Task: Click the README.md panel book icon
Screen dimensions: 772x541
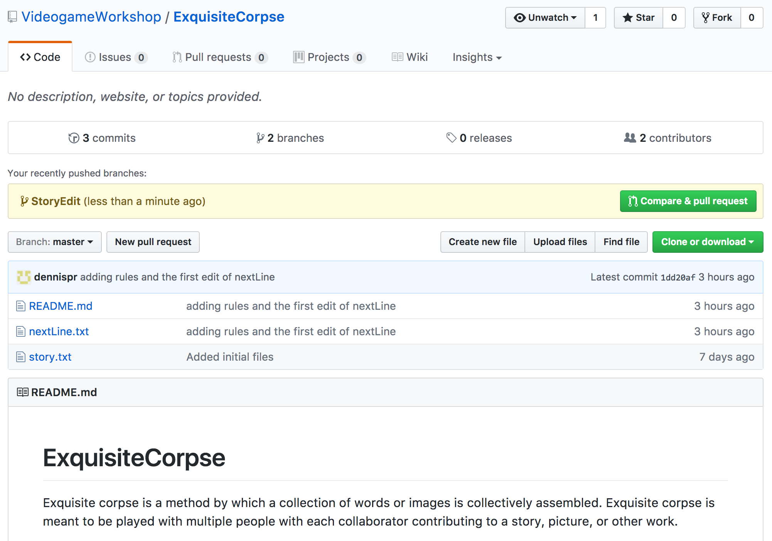Action: (23, 392)
